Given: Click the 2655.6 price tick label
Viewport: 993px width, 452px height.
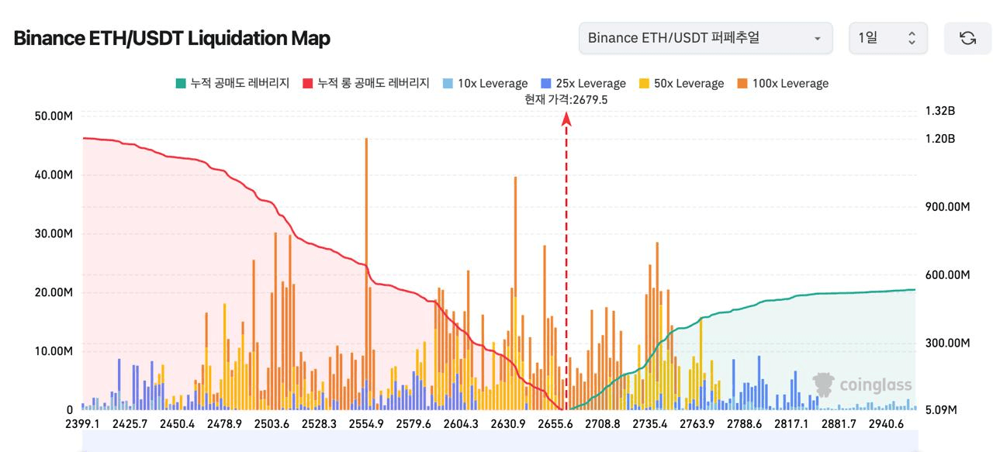Looking at the screenshot, I should (555, 423).
